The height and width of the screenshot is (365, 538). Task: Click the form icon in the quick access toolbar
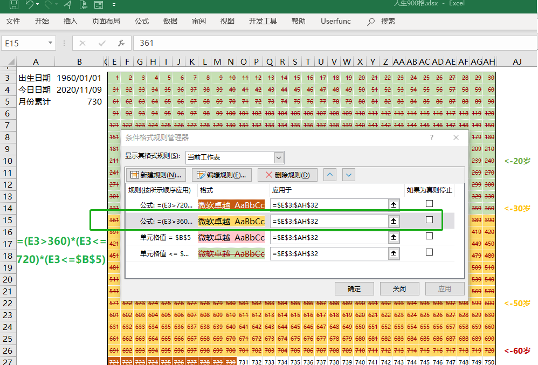coord(99,4)
